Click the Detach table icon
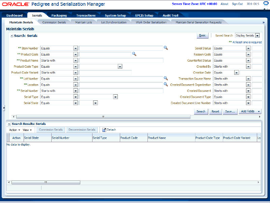The width and height of the screenshot is (270, 203). coord(104,130)
